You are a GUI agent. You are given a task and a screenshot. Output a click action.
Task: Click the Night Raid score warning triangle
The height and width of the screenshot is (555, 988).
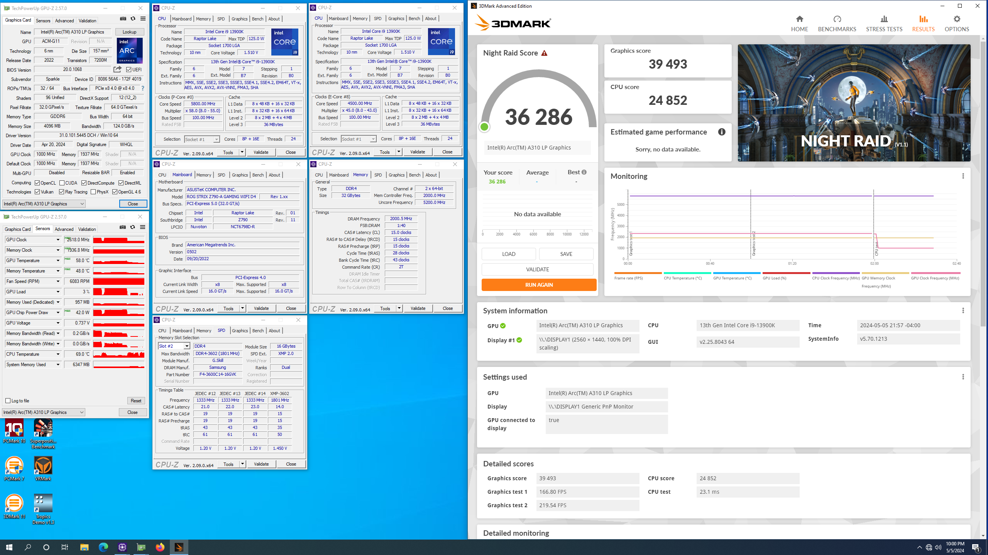[544, 53]
